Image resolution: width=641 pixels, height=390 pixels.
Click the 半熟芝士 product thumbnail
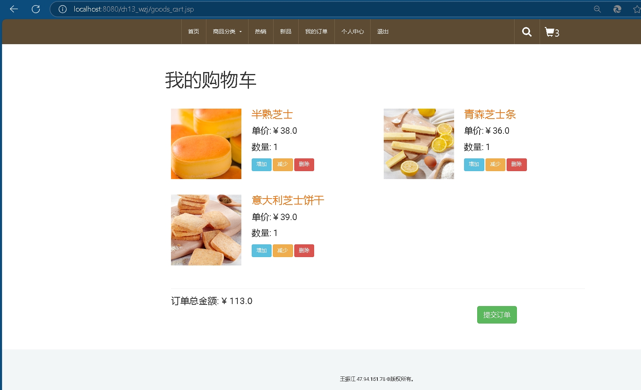point(206,144)
